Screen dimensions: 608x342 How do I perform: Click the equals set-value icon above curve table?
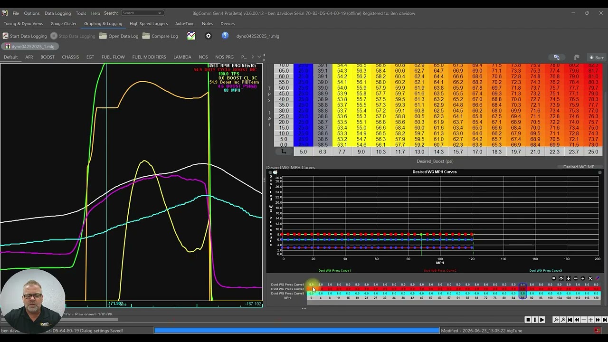[554, 278]
